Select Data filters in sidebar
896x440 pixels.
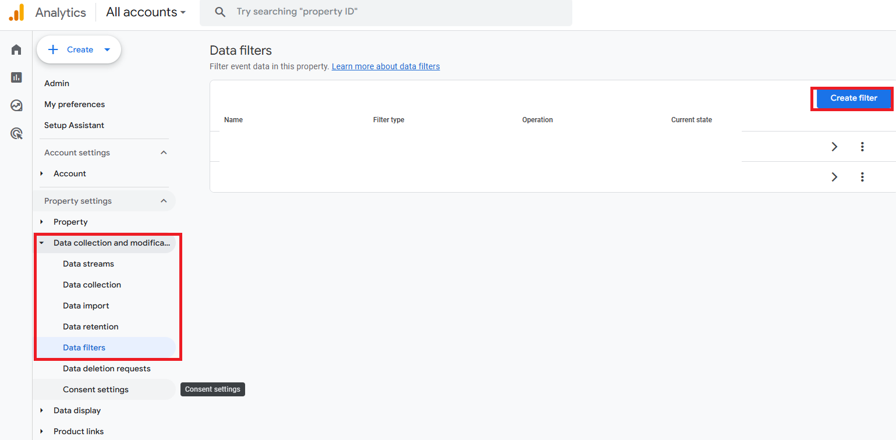click(84, 347)
